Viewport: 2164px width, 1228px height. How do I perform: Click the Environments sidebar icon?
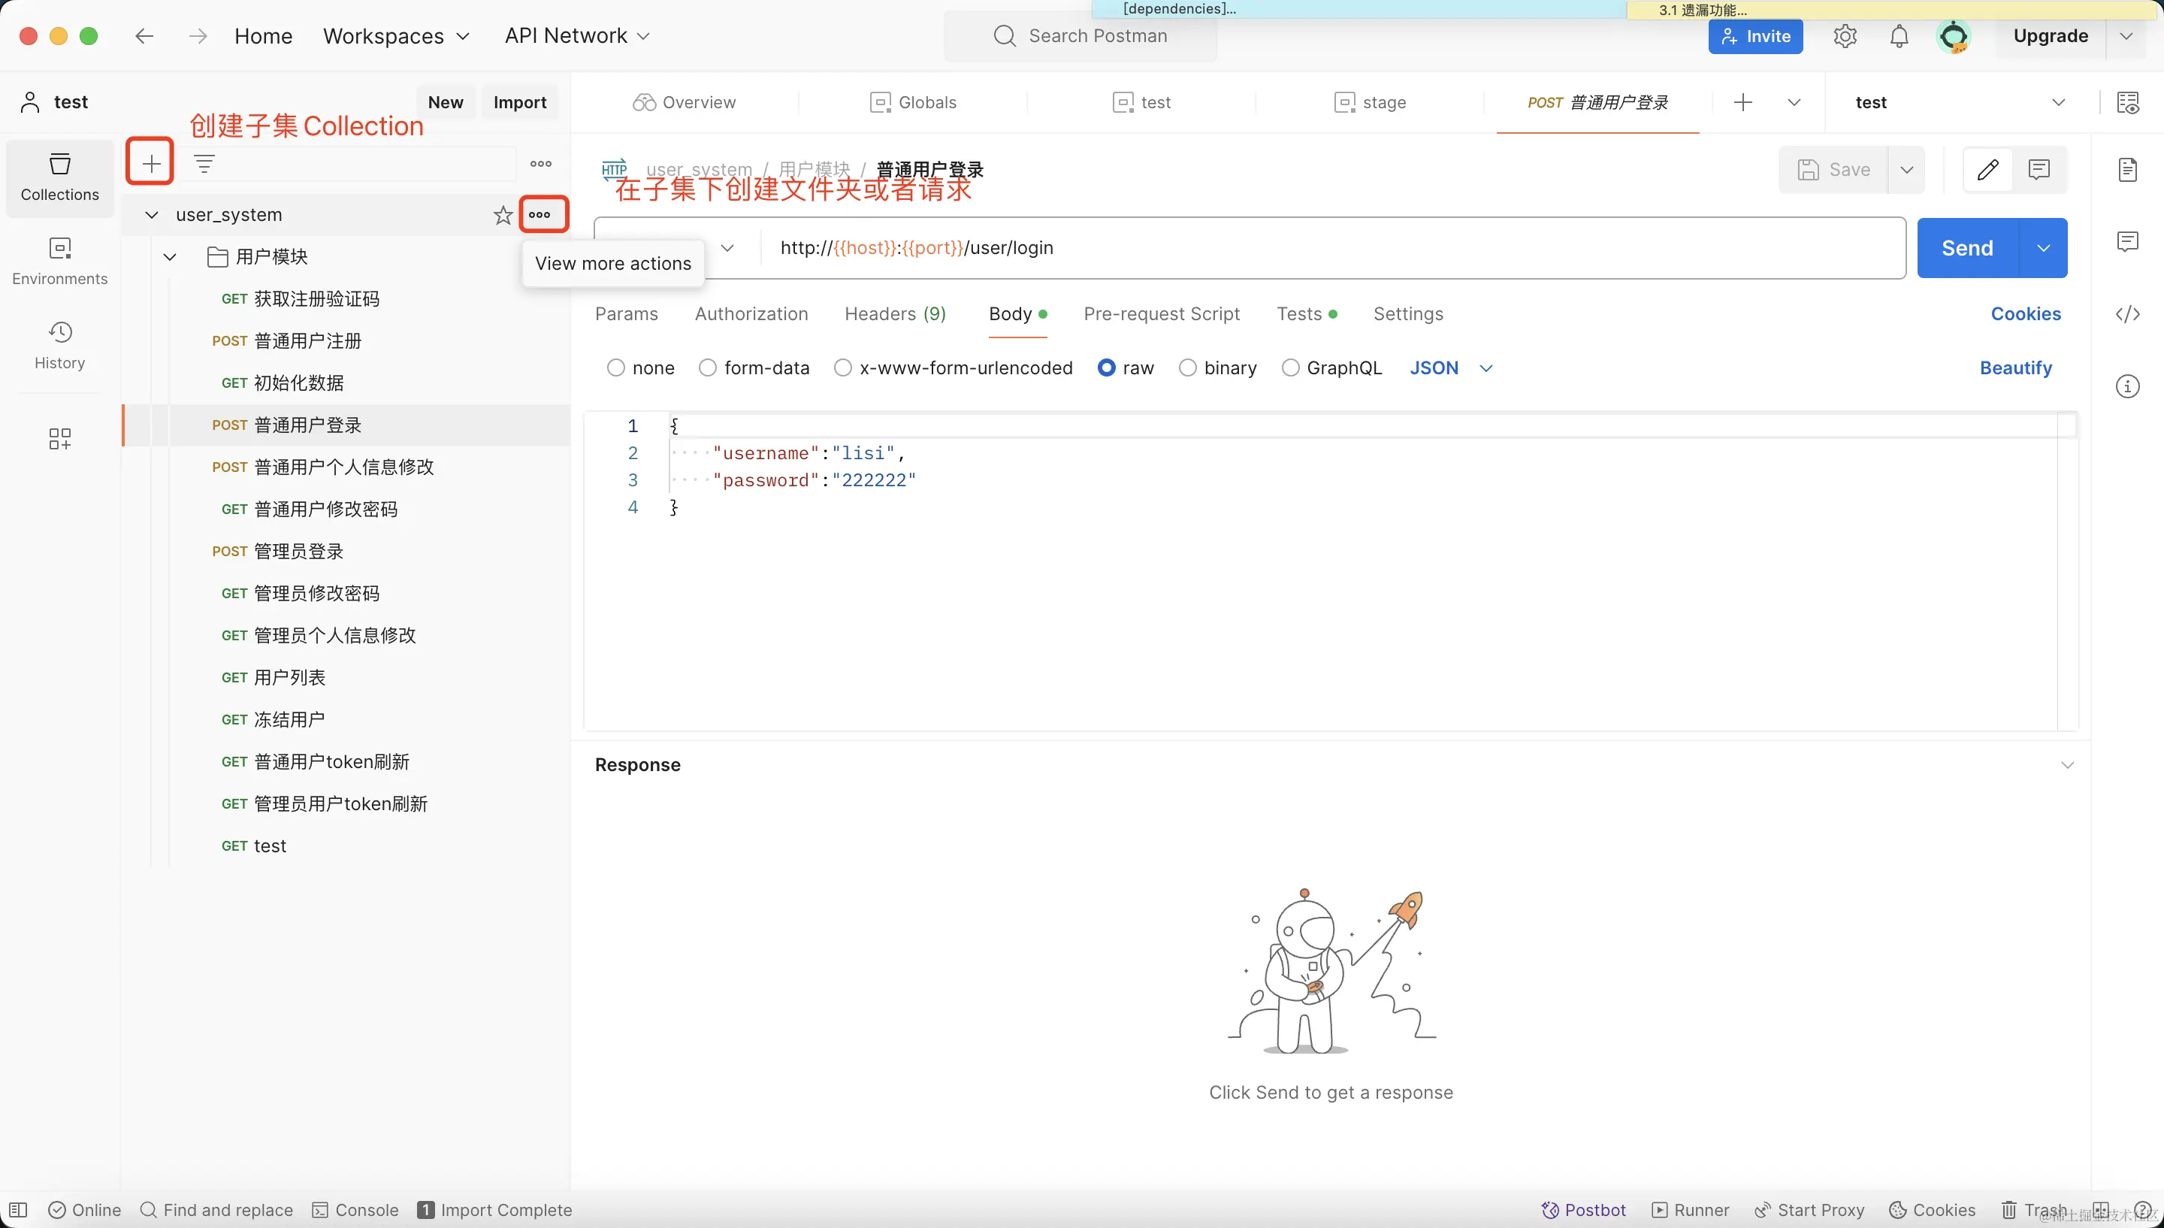(59, 261)
